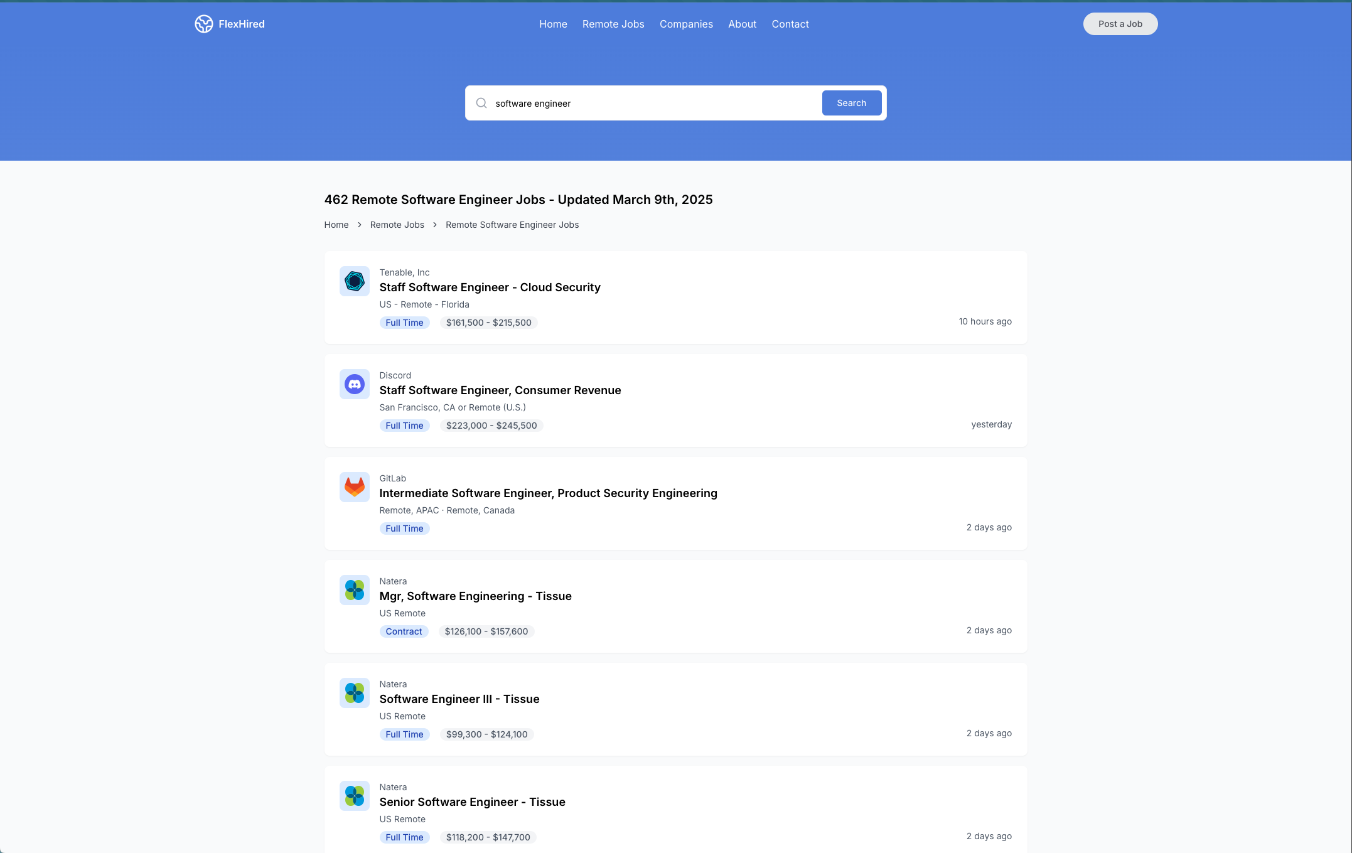Click Natera logo on Senior Software Engineer card
Screen dimensions: 1352x853
(355, 796)
